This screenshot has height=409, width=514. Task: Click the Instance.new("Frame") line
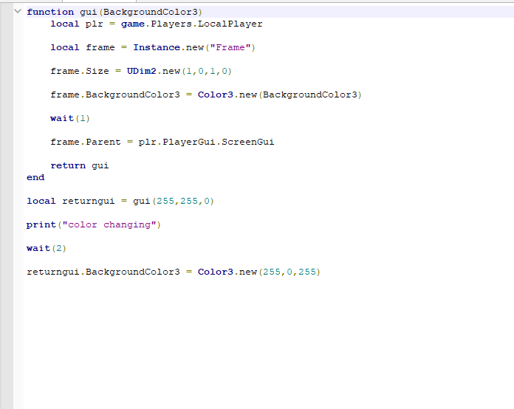[153, 47]
